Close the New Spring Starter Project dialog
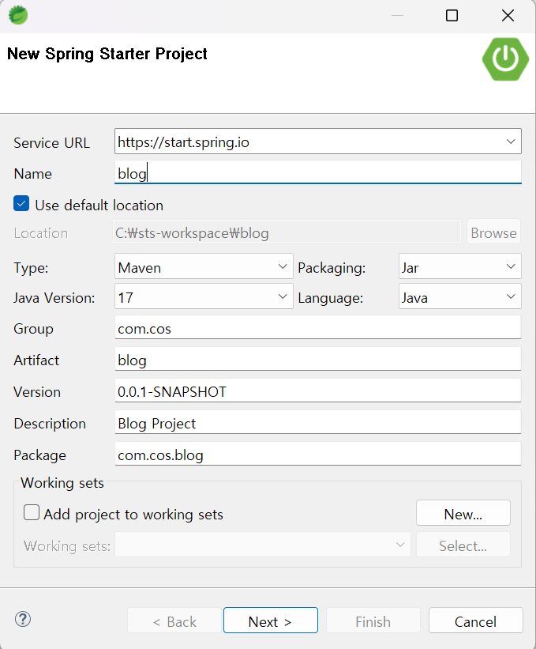This screenshot has width=536, height=649. click(508, 16)
